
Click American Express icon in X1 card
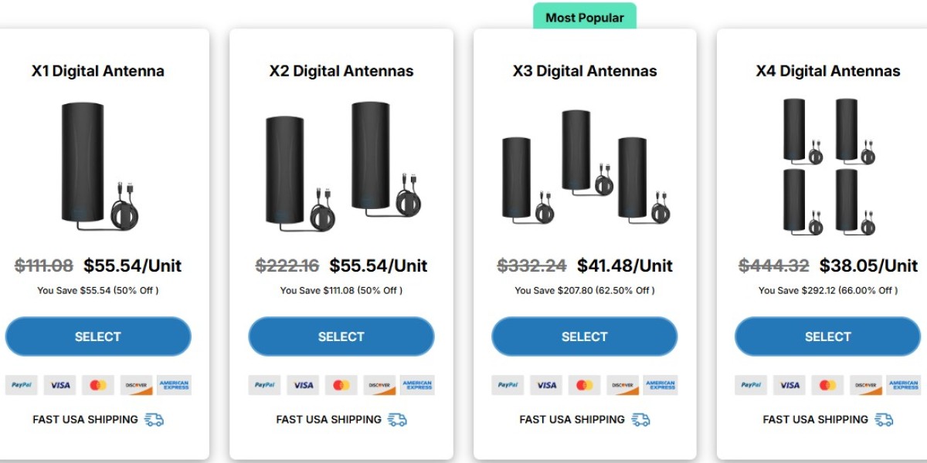pyautogui.click(x=174, y=385)
